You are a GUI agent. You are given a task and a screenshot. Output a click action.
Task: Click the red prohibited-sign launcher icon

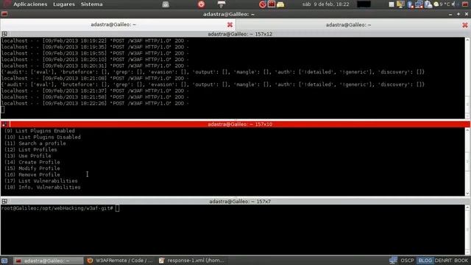tap(263, 4)
